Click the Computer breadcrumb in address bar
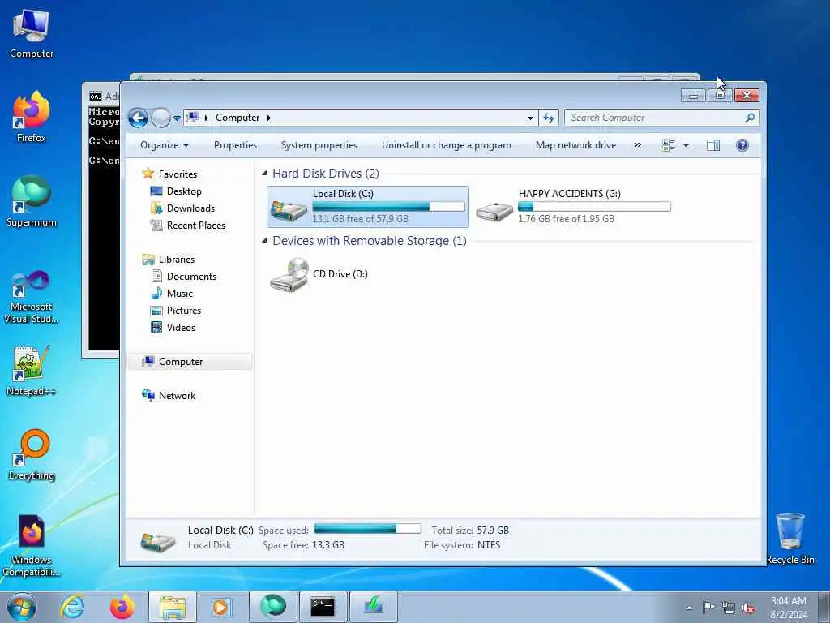830x623 pixels. (x=237, y=118)
